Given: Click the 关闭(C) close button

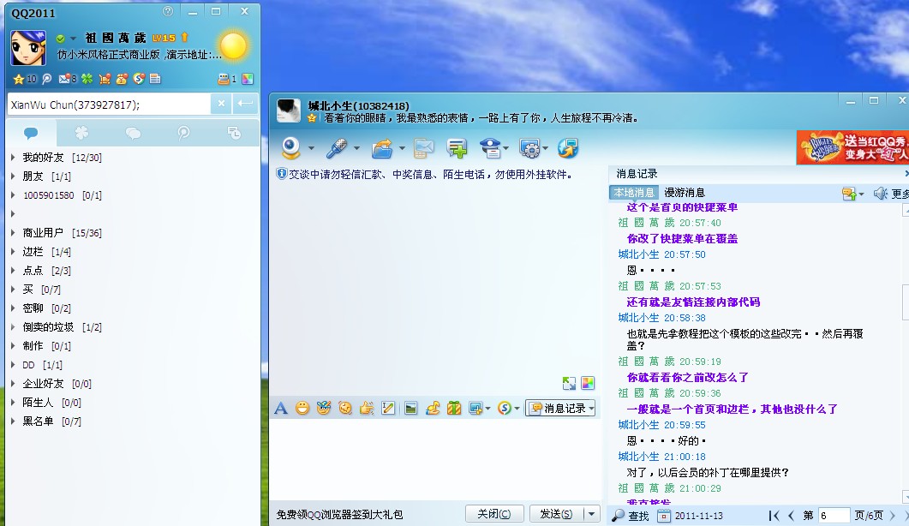Looking at the screenshot, I should [494, 514].
